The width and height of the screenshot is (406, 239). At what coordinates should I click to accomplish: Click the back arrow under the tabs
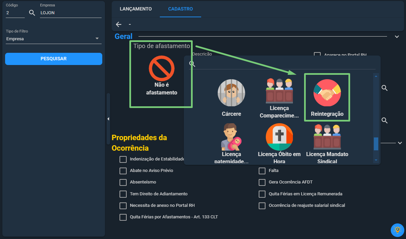119,24
